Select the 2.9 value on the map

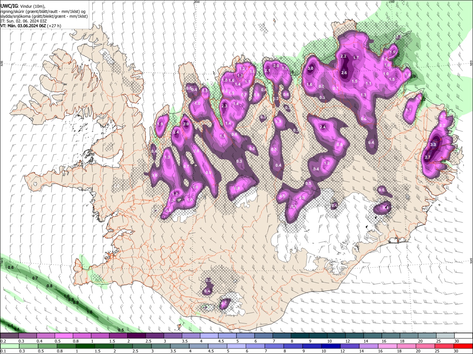(186, 124)
